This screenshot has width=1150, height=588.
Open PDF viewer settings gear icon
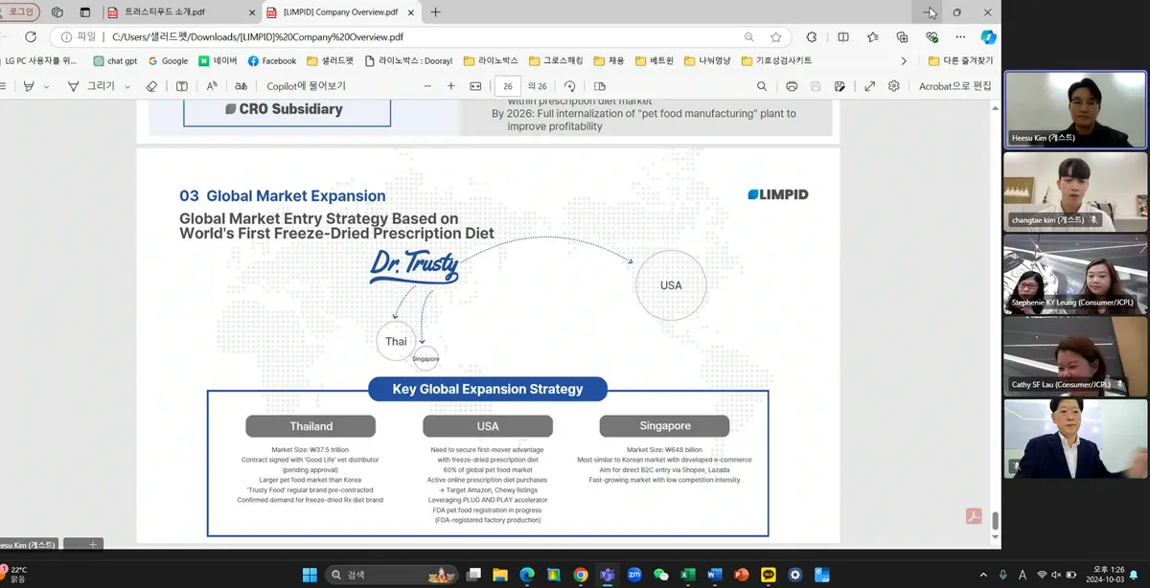coord(893,86)
